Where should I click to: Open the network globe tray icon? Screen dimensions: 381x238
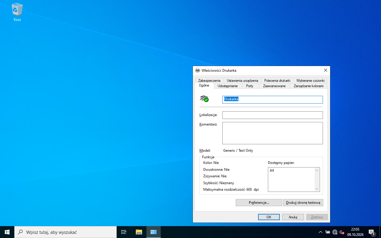[335, 232]
